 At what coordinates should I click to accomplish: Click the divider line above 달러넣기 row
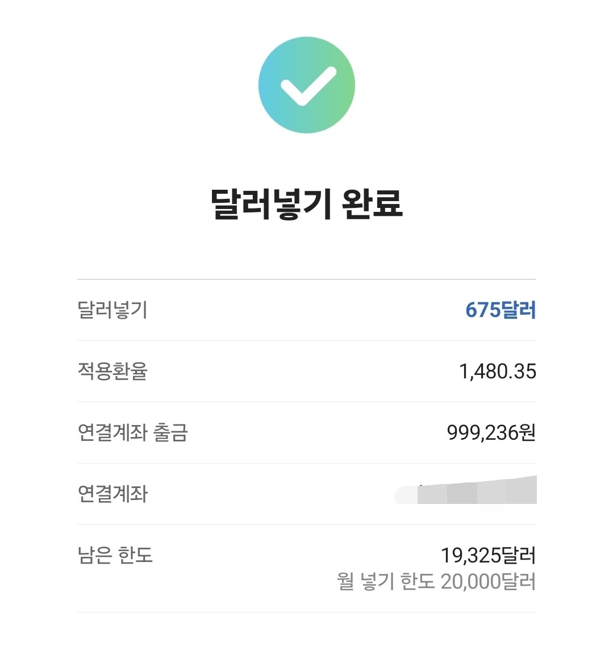click(x=306, y=279)
